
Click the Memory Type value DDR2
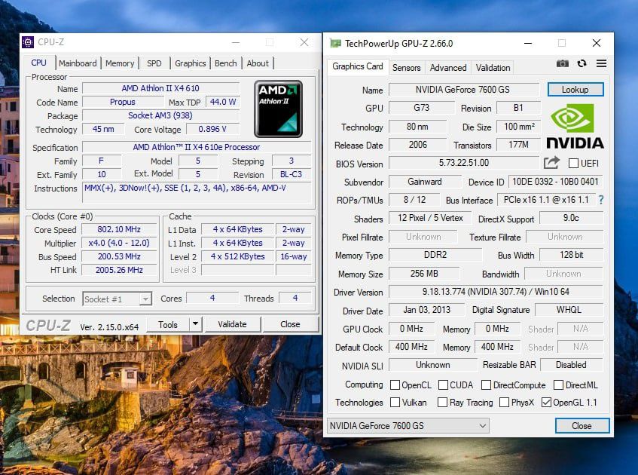(435, 255)
